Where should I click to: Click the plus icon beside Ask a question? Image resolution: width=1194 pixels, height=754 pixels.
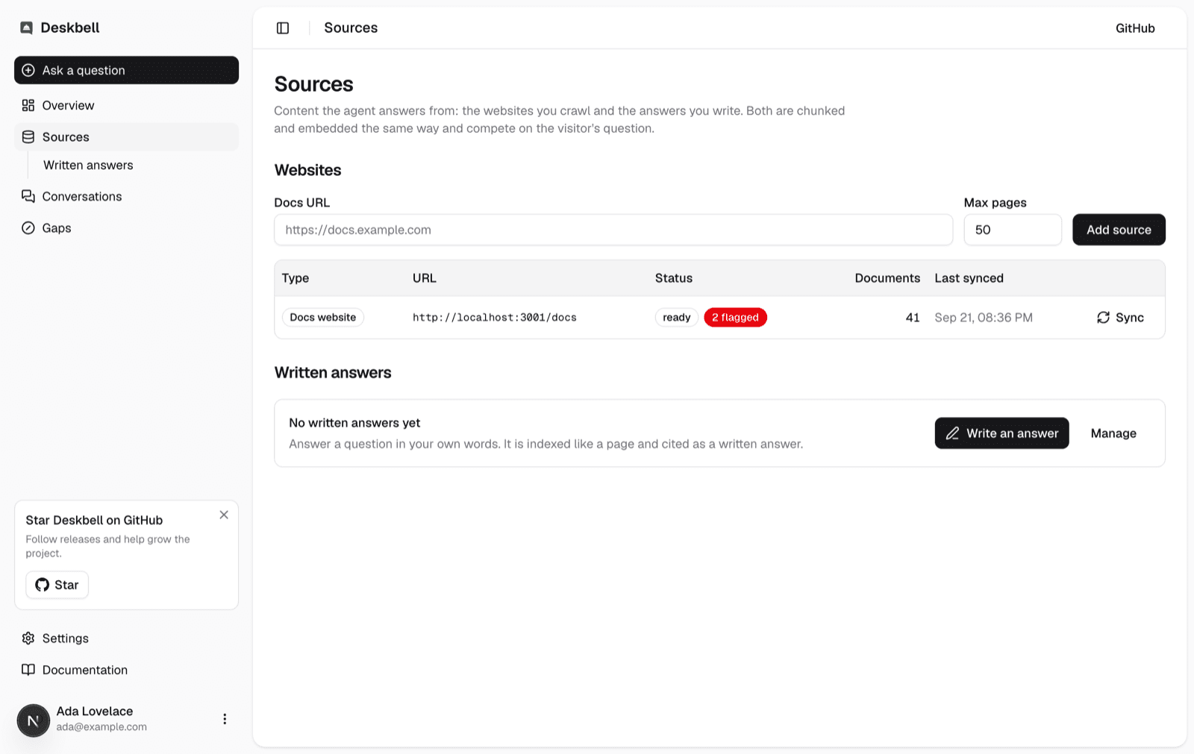pyautogui.click(x=28, y=70)
